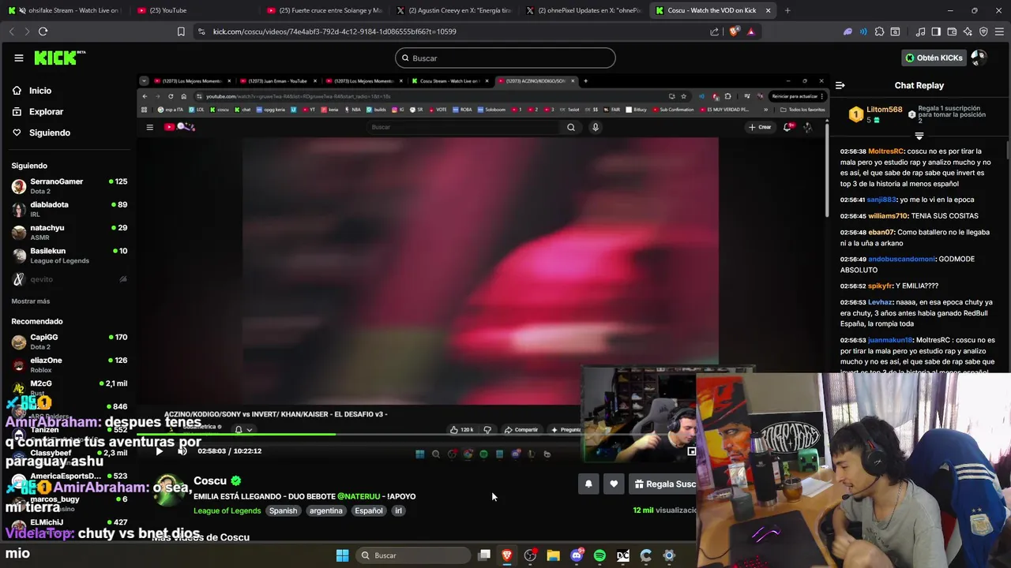Switch to the ohsifake Stream tab

67,10
